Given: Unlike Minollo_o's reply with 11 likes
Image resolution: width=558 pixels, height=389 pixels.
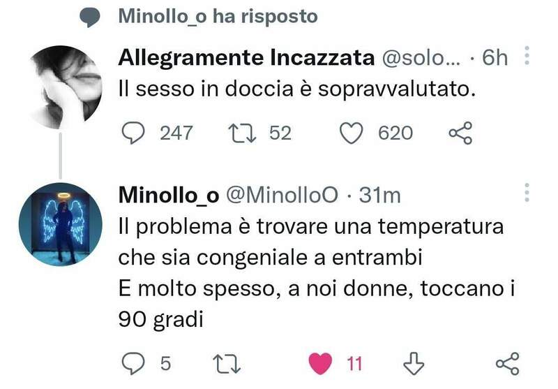Looking at the screenshot, I should [321, 362].
